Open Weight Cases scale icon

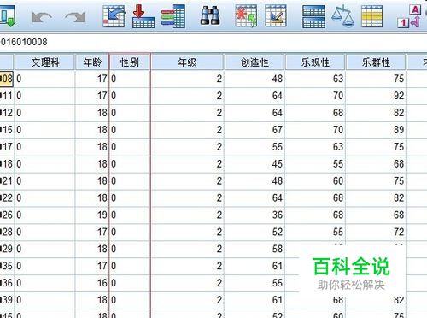click(343, 16)
